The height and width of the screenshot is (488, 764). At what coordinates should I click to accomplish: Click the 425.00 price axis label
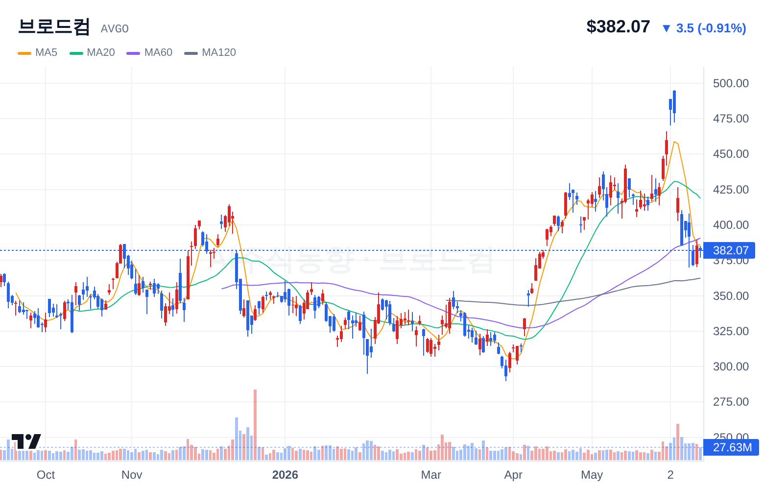tap(731, 190)
